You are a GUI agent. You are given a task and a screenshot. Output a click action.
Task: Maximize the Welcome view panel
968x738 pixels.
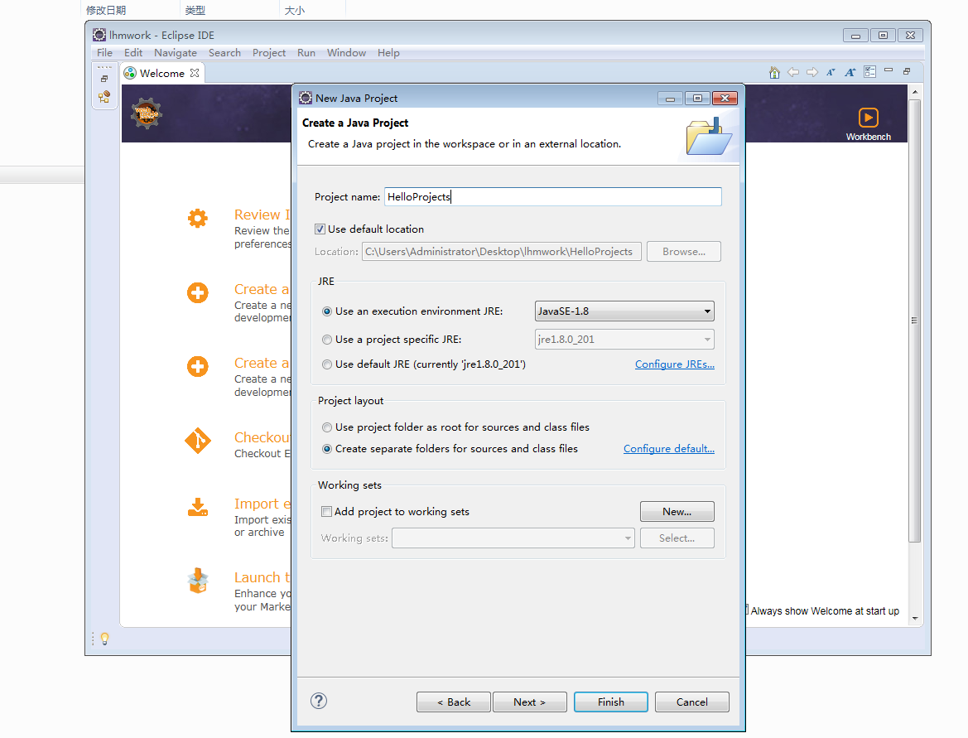(x=907, y=71)
